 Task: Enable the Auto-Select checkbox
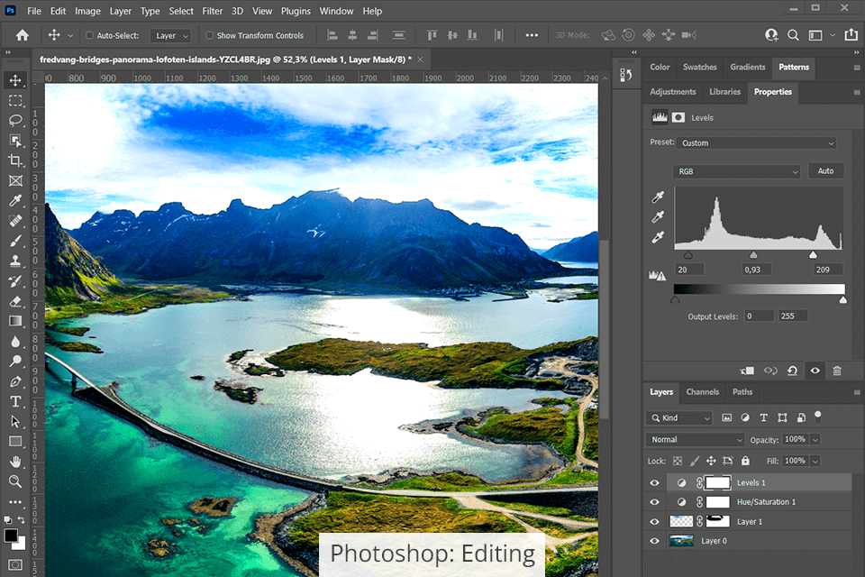coord(89,35)
